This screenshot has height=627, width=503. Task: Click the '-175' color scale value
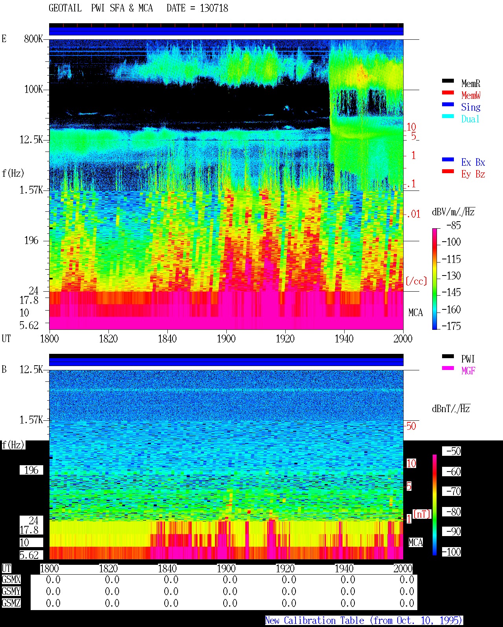(x=451, y=326)
